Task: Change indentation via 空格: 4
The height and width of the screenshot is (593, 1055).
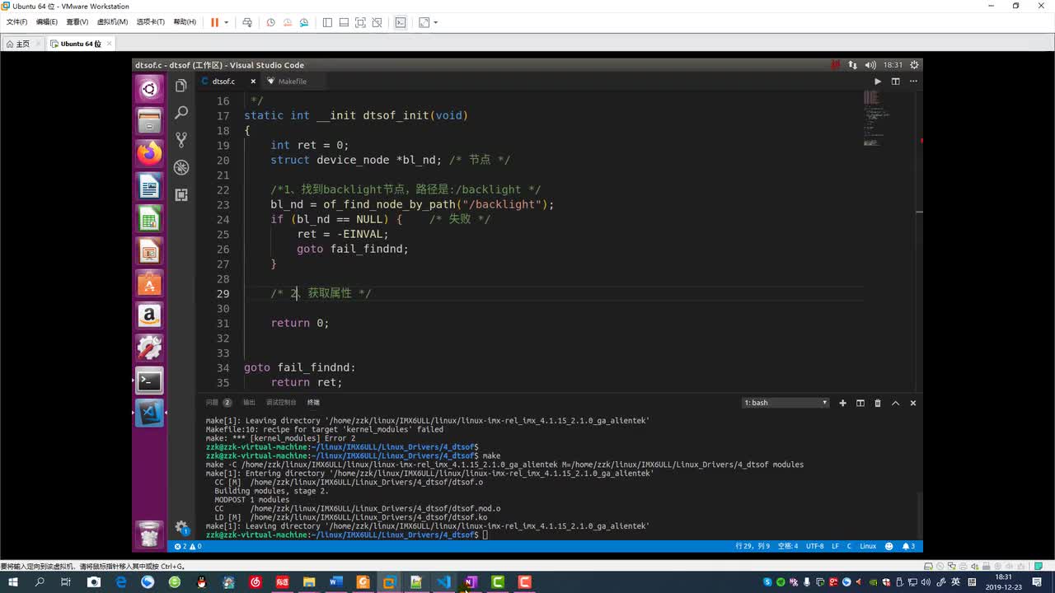Action: [788, 546]
